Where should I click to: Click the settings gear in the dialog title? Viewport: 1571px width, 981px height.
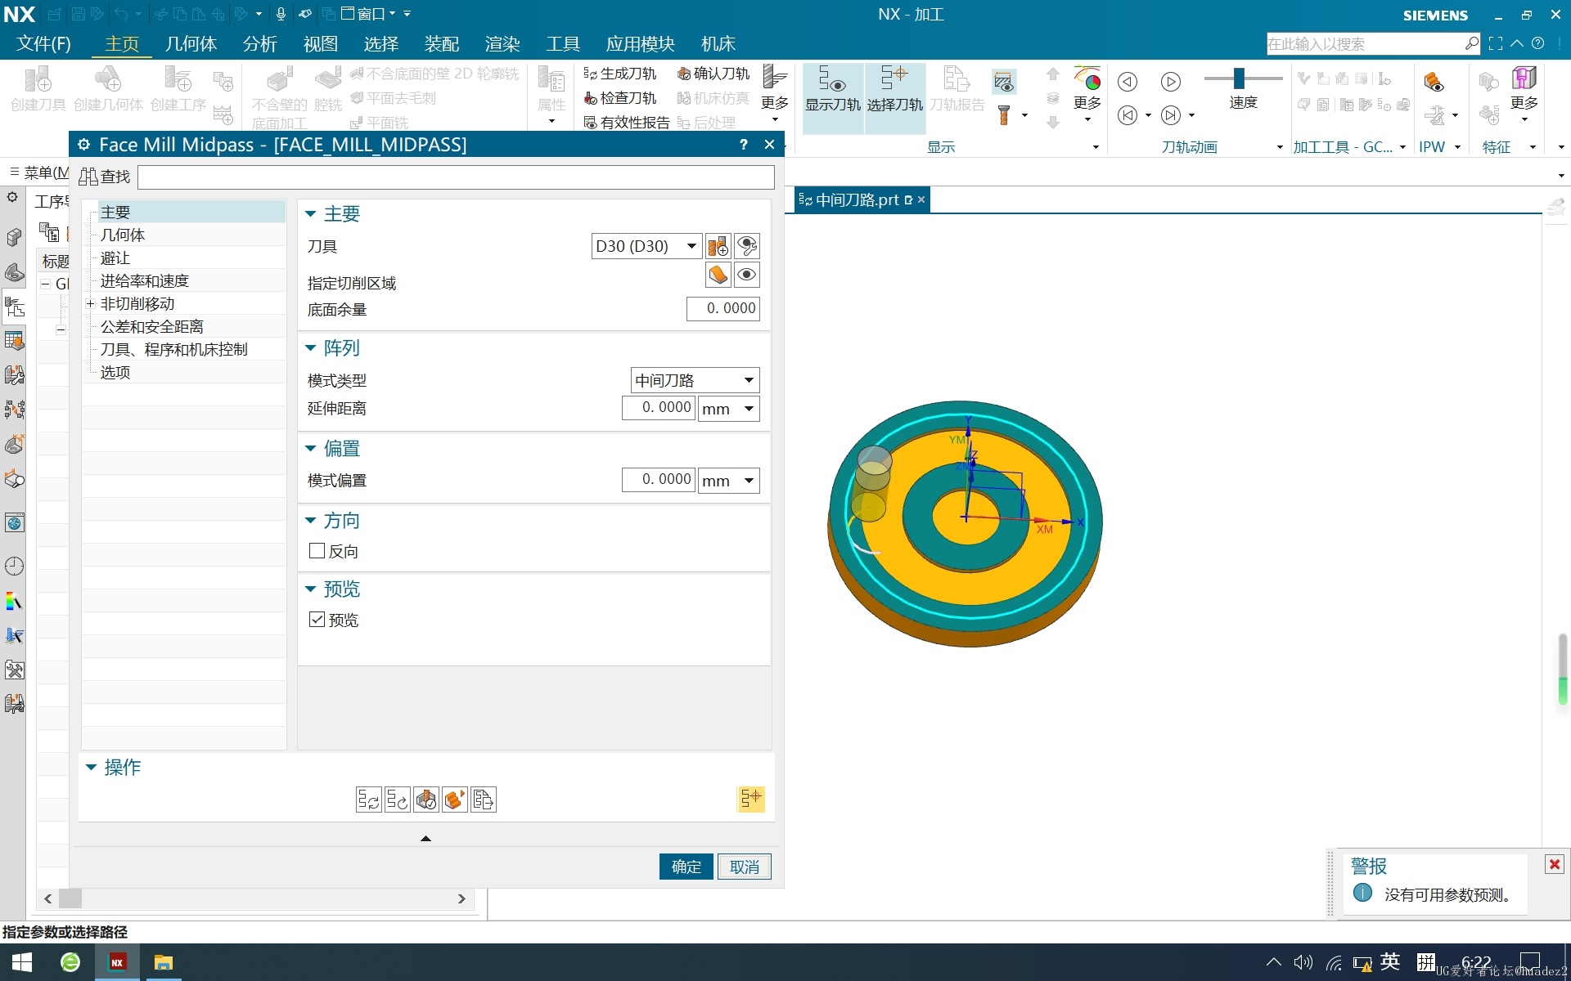[83, 145]
